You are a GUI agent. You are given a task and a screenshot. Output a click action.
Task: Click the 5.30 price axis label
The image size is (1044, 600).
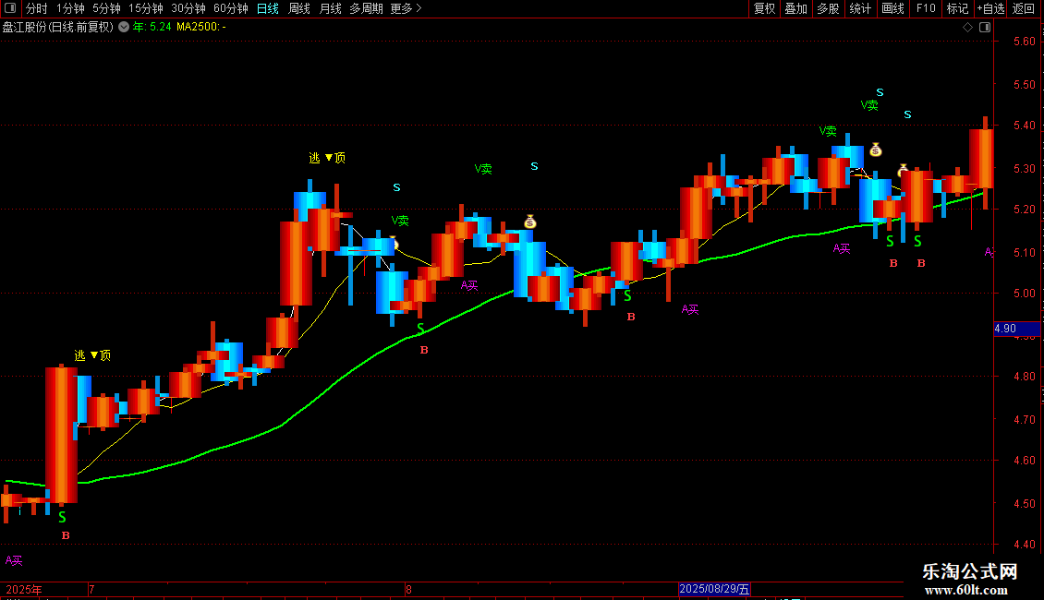(1024, 169)
